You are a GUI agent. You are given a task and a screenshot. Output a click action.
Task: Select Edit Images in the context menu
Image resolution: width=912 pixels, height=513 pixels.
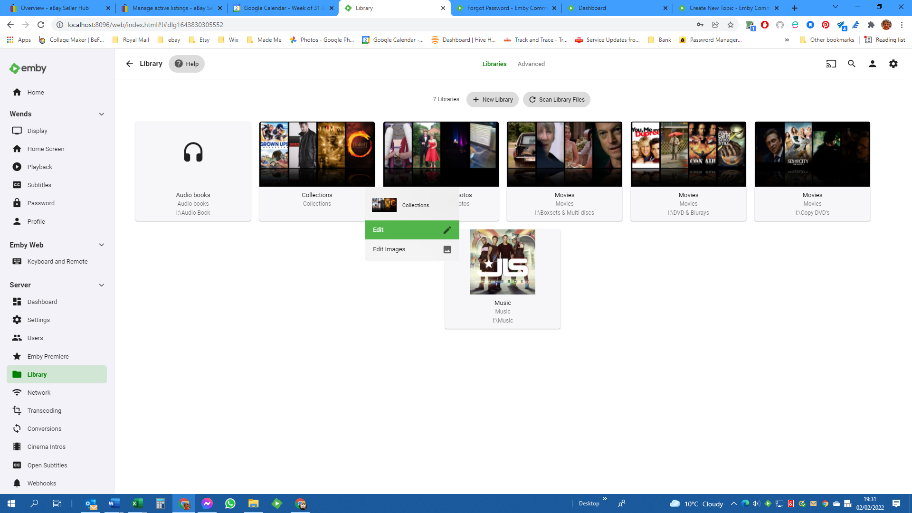pos(389,249)
